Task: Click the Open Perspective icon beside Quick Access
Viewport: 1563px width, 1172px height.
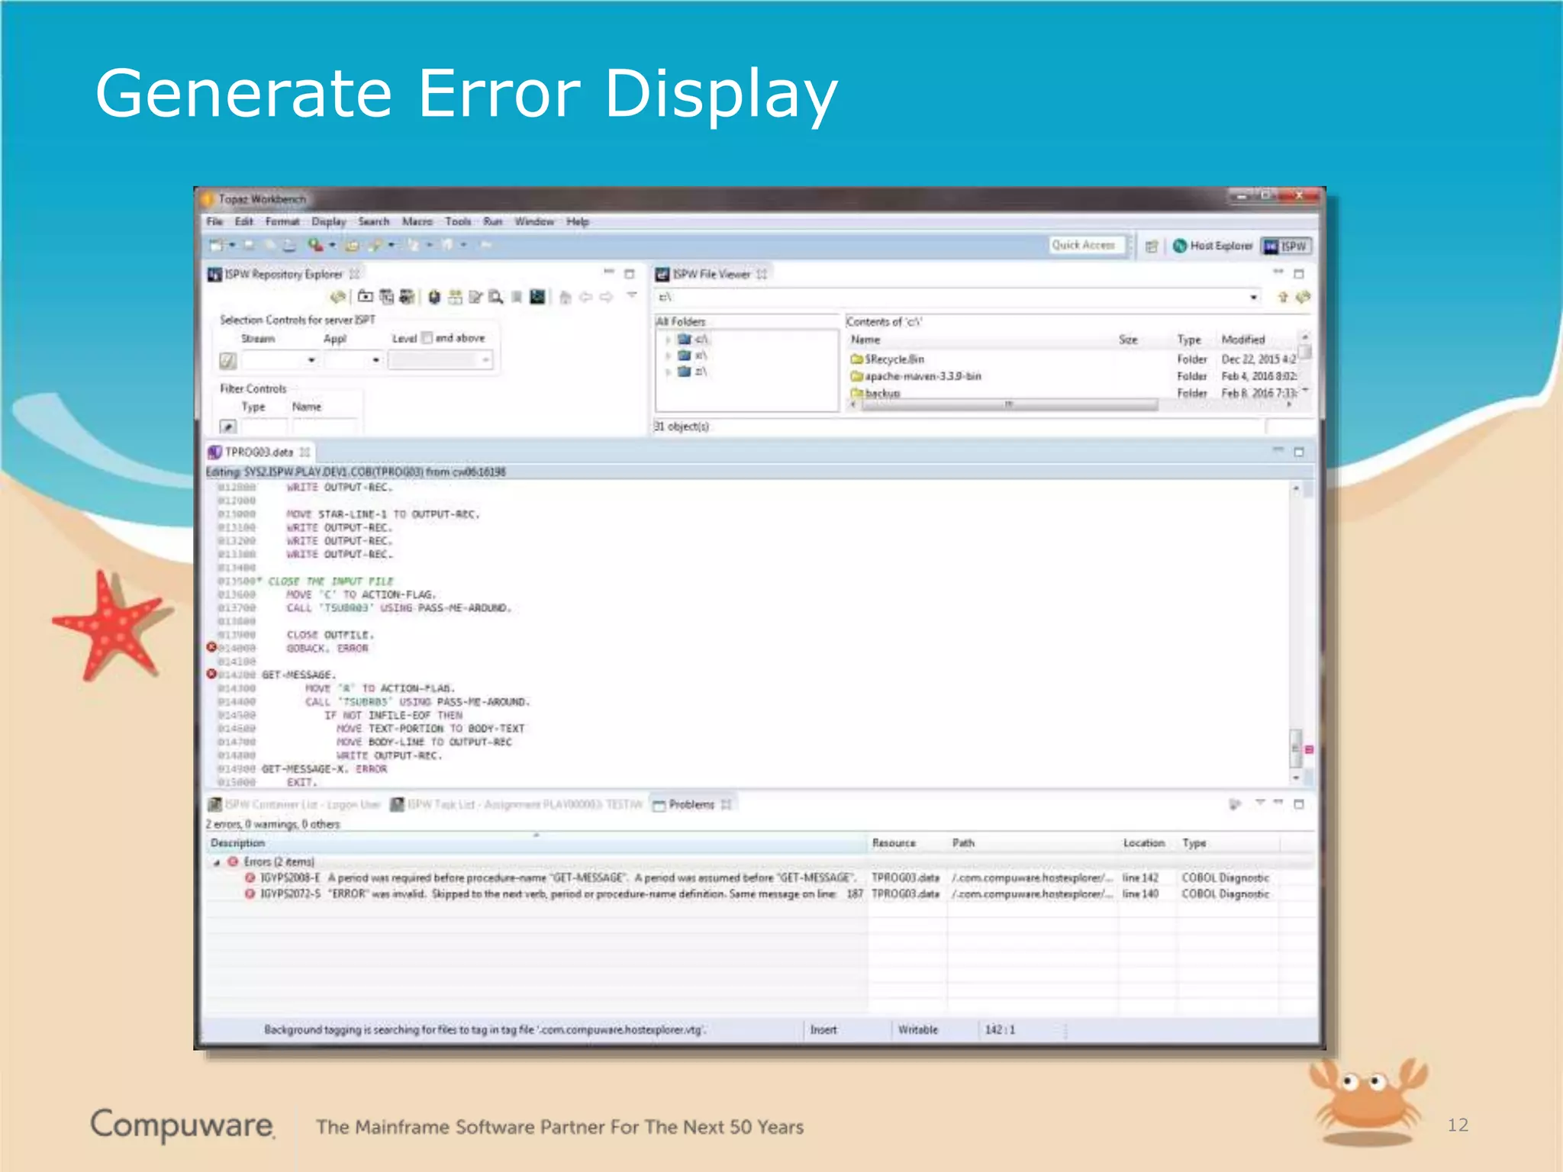Action: 1152,246
